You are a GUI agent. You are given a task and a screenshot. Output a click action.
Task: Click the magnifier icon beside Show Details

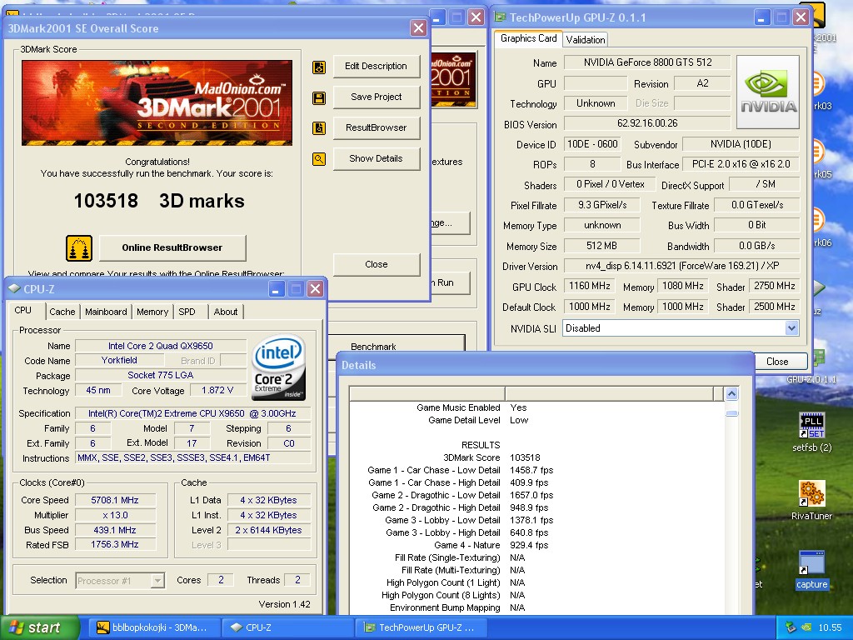(x=319, y=159)
